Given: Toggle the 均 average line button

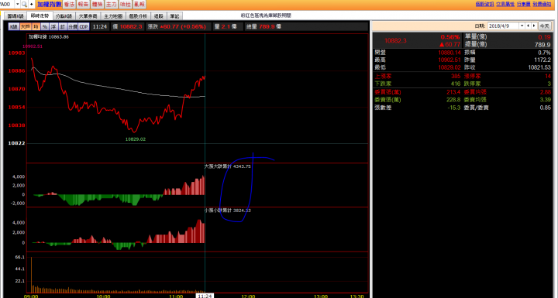Looking at the screenshot, I should point(36,26).
